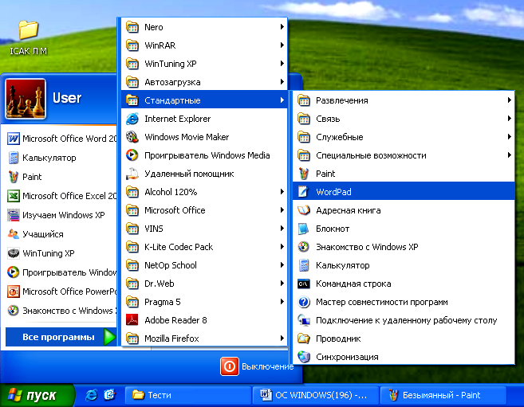
Task: Select the Стандартные programs folder
Action: (x=204, y=100)
